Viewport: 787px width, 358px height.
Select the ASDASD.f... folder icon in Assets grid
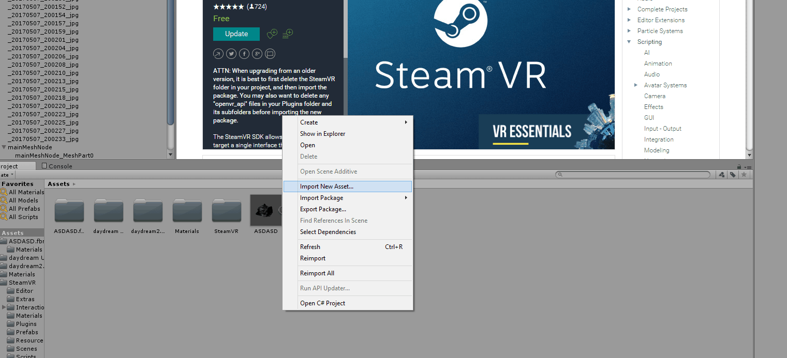point(69,211)
